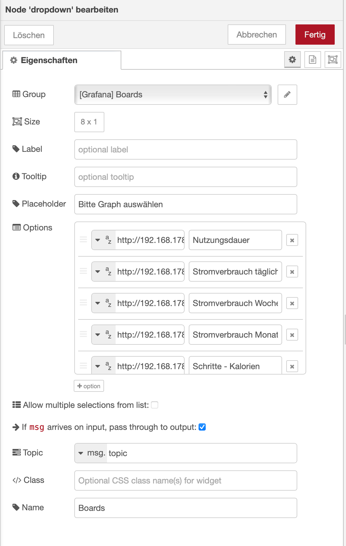The image size is (346, 546).
Task: Remove the Stromverbrauch Woche option
Action: pos(292,303)
